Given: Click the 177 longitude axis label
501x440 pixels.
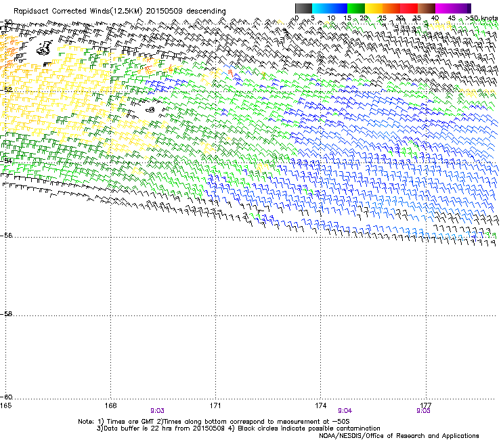Looking at the screenshot, I should (x=426, y=405).
